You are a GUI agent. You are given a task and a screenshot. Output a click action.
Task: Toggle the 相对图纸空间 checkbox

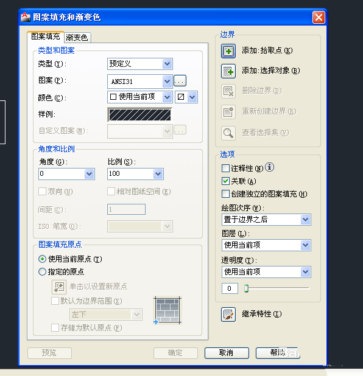click(111, 192)
